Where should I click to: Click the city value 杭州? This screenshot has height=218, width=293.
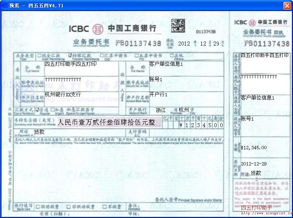coord(184,110)
